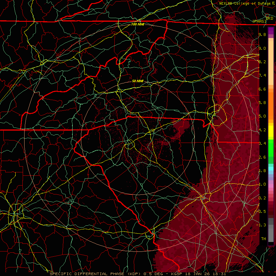Click the [PHAS] label
Image resolution: width=276 pixels, height=276 pixels.
[259, 21]
